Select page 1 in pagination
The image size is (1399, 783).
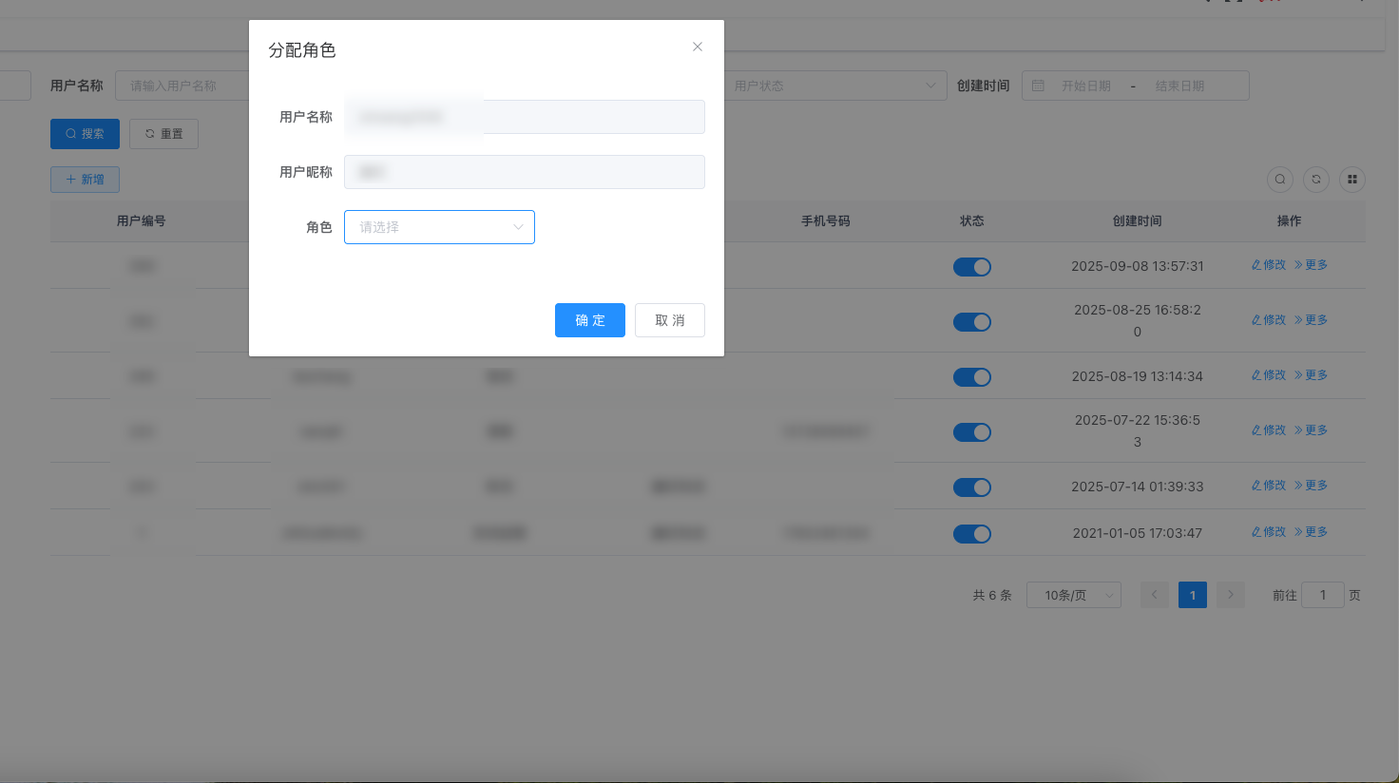[1193, 595]
